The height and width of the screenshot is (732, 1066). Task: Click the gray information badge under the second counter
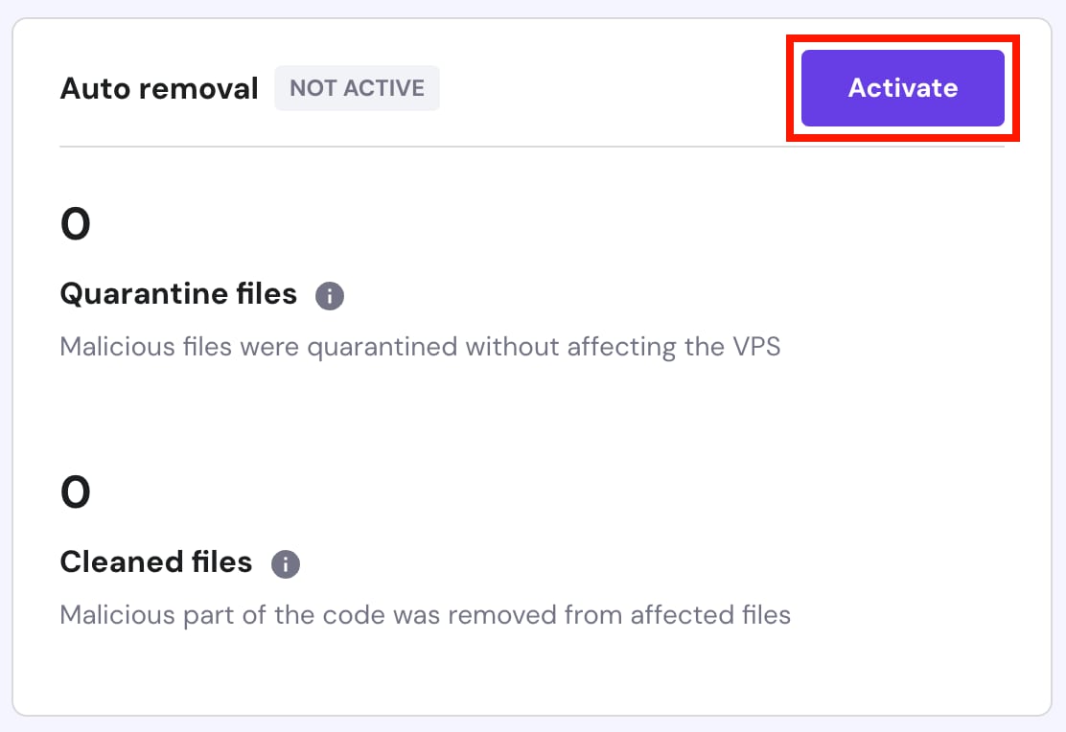(284, 563)
